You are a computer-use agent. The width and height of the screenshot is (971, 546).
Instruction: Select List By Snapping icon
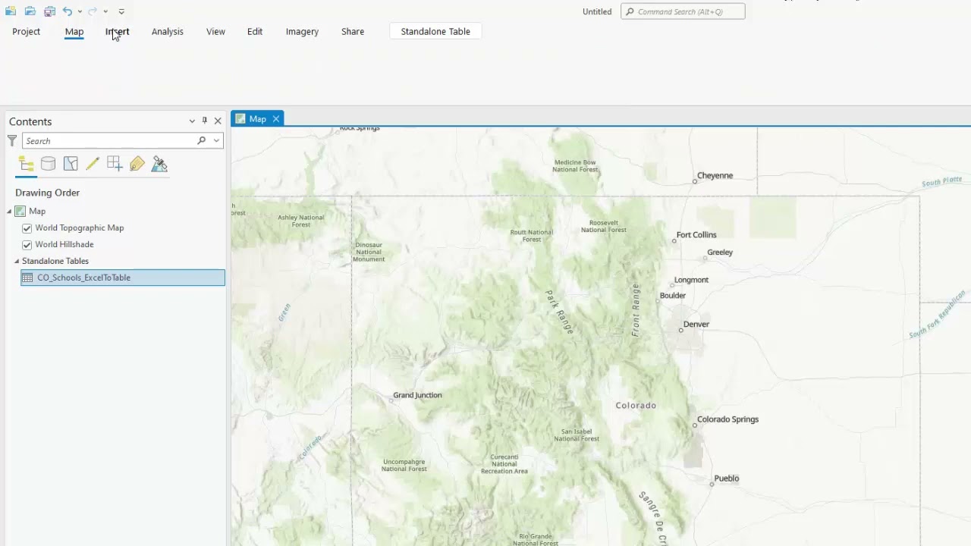115,164
